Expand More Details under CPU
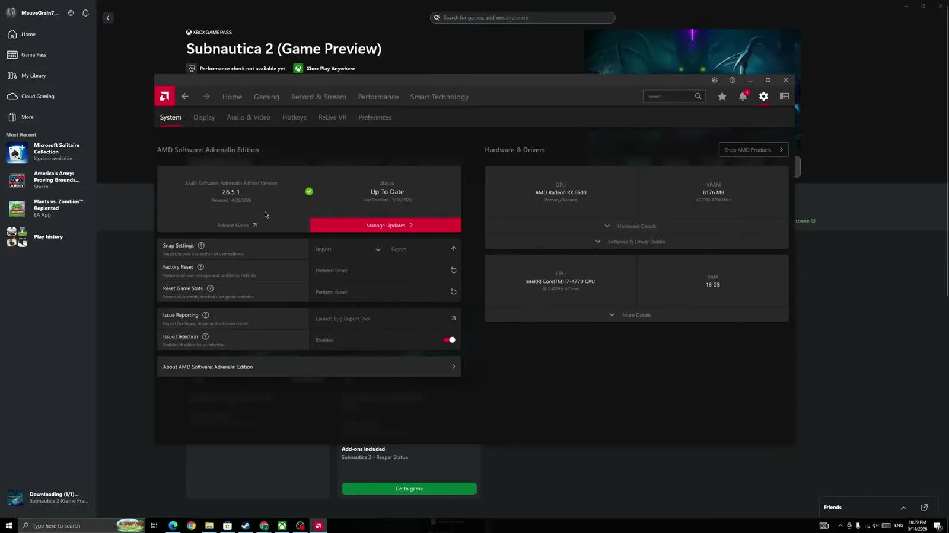 tap(630, 315)
